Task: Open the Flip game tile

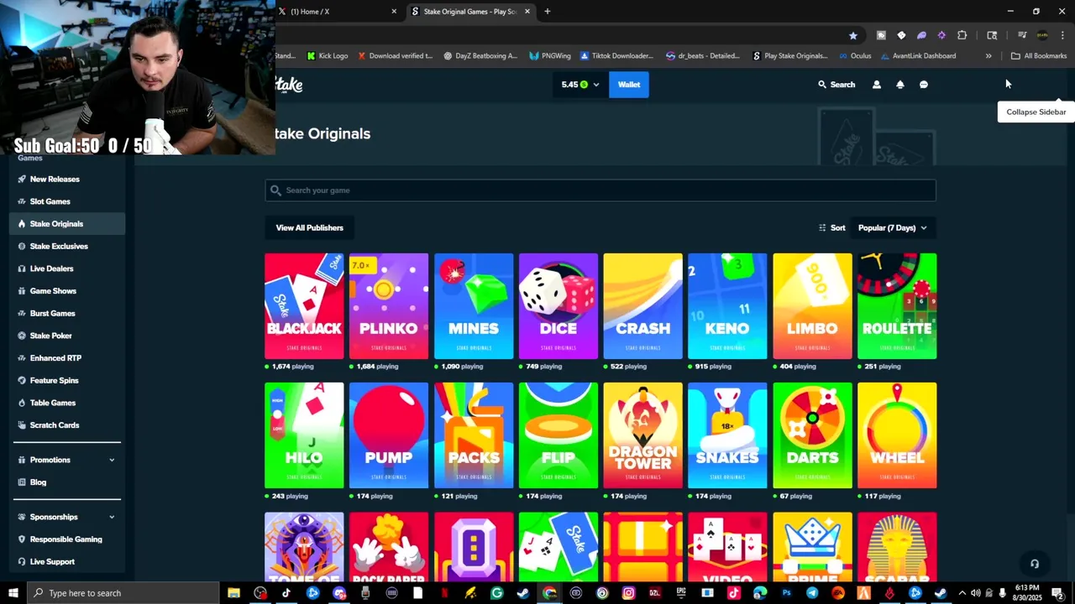Action: [x=558, y=435]
